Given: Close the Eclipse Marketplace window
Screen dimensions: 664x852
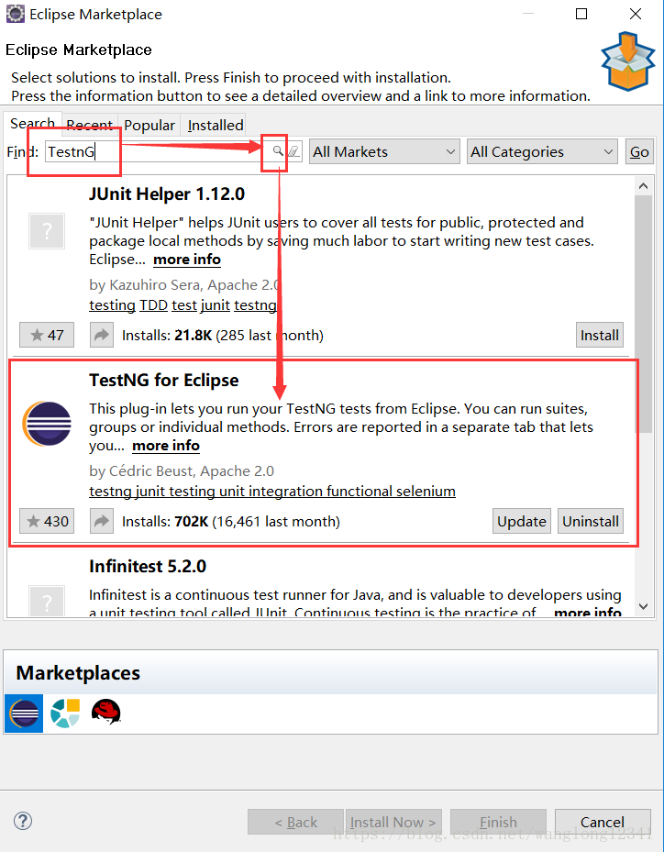Looking at the screenshot, I should pyautogui.click(x=636, y=14).
